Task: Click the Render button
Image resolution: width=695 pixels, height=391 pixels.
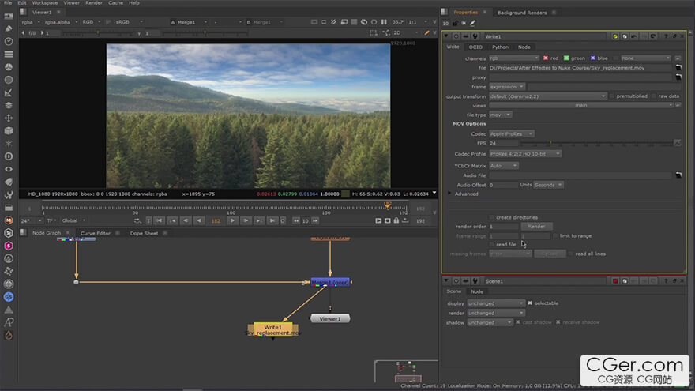Action: 536,227
